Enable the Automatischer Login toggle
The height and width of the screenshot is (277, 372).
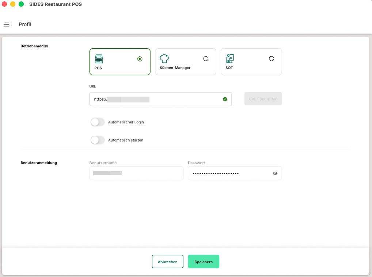coord(98,122)
